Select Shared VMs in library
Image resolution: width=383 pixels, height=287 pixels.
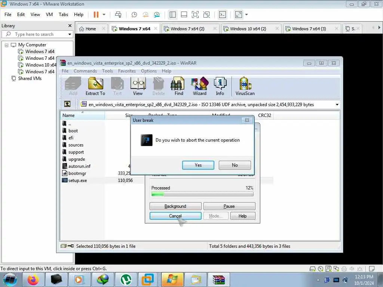click(30, 78)
